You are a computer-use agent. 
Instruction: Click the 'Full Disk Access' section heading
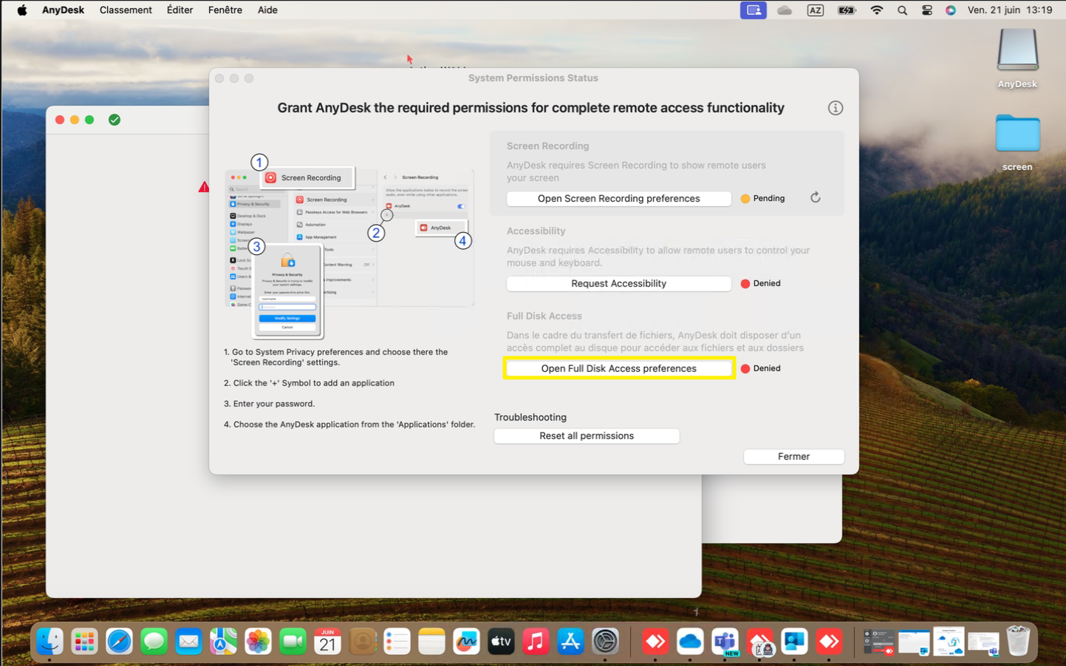pos(544,316)
